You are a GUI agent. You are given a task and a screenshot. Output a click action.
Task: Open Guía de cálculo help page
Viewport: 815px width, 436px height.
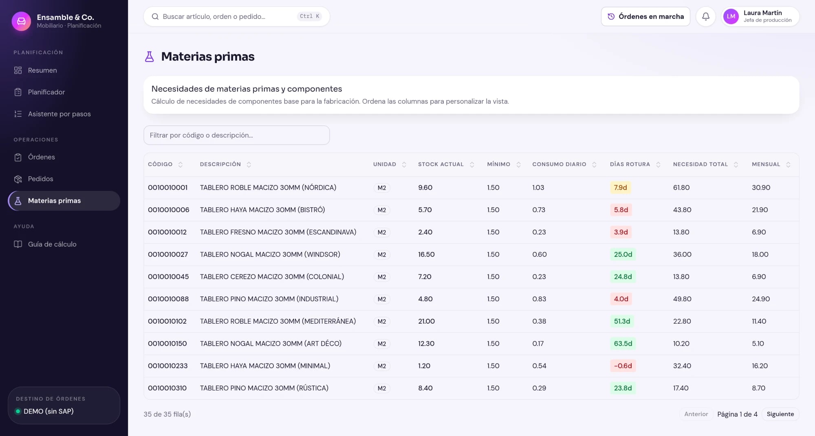tap(64, 244)
